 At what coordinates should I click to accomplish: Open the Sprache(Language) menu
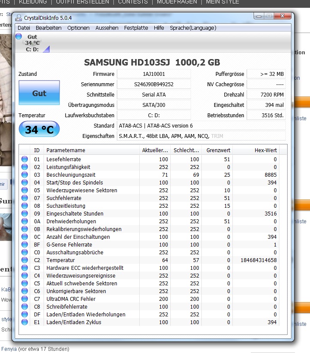(193, 28)
